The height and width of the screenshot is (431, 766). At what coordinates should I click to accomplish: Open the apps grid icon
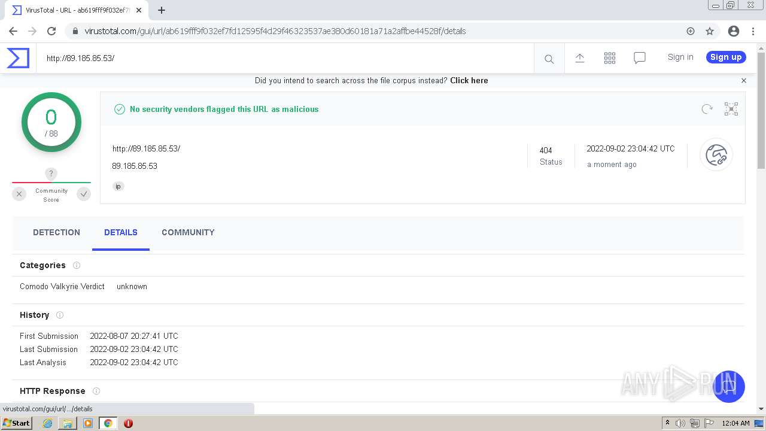610,57
